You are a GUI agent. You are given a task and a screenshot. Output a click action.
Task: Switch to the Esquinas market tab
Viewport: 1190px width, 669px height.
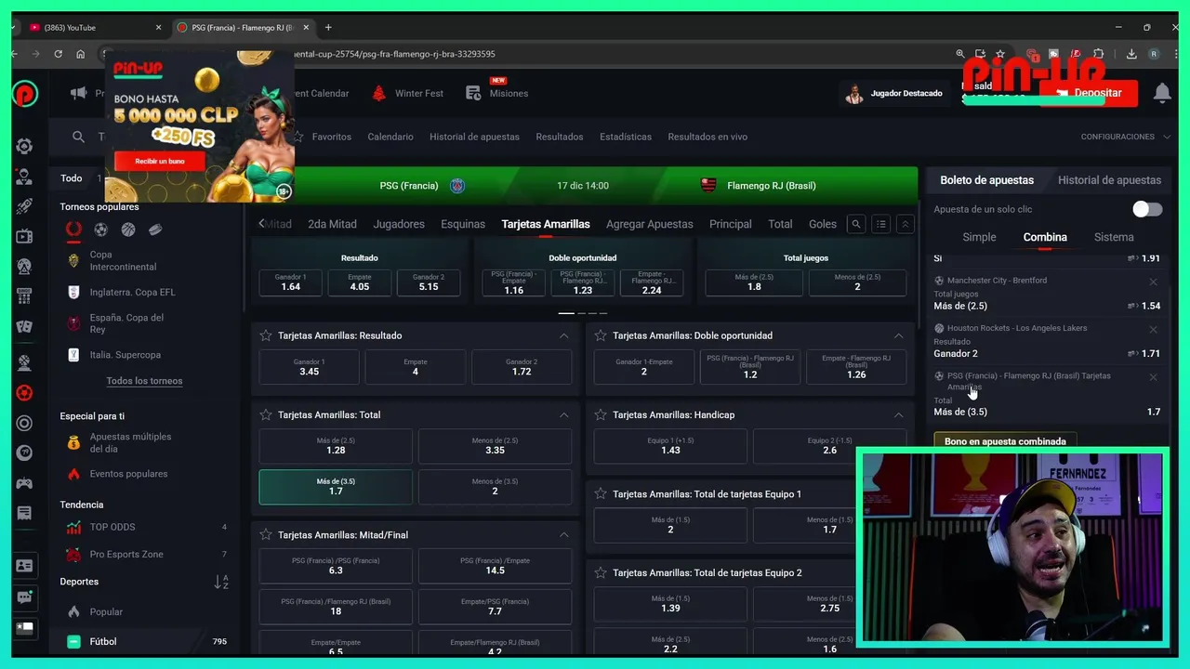tap(463, 224)
